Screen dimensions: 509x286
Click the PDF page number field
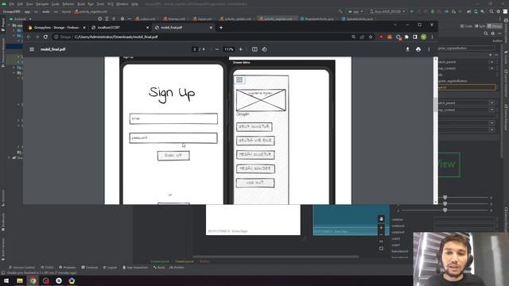194,49
